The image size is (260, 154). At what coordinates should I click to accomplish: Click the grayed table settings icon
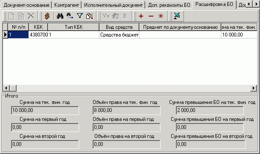(x=116, y=16)
